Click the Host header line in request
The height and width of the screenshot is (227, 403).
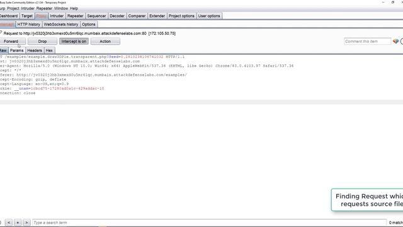[70, 61]
